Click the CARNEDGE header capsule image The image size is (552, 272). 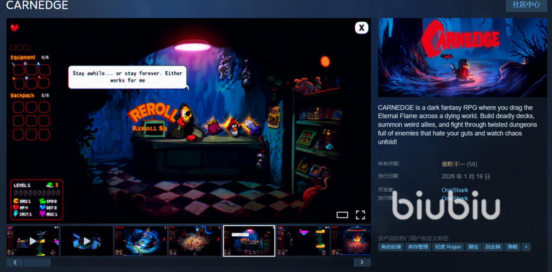click(462, 57)
